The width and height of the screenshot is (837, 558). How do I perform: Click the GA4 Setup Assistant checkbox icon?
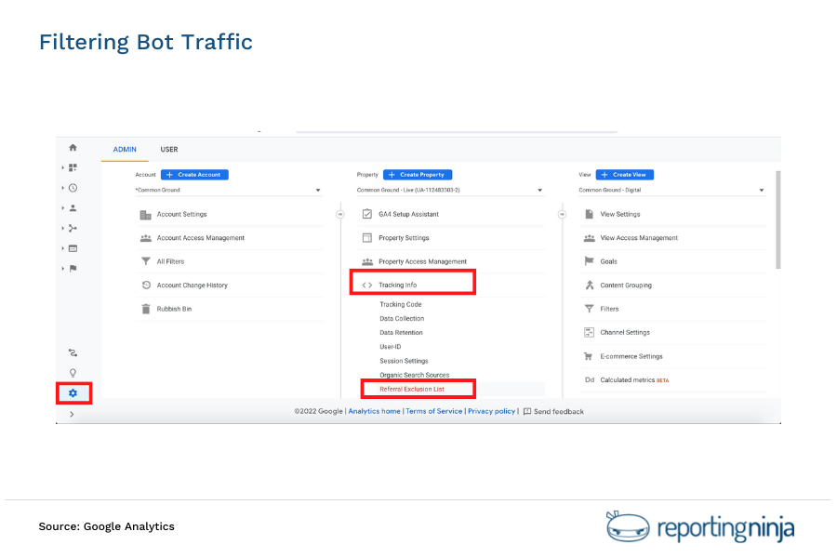click(367, 214)
